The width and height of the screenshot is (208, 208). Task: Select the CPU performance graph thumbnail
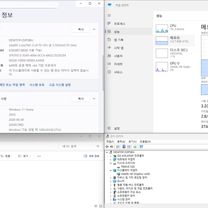point(162,28)
